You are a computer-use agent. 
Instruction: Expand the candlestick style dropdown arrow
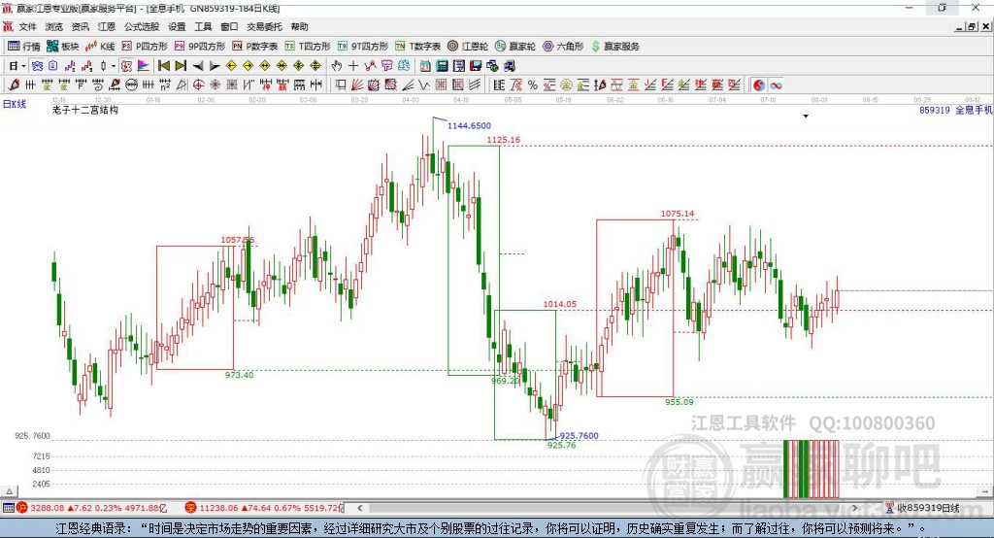(114, 66)
